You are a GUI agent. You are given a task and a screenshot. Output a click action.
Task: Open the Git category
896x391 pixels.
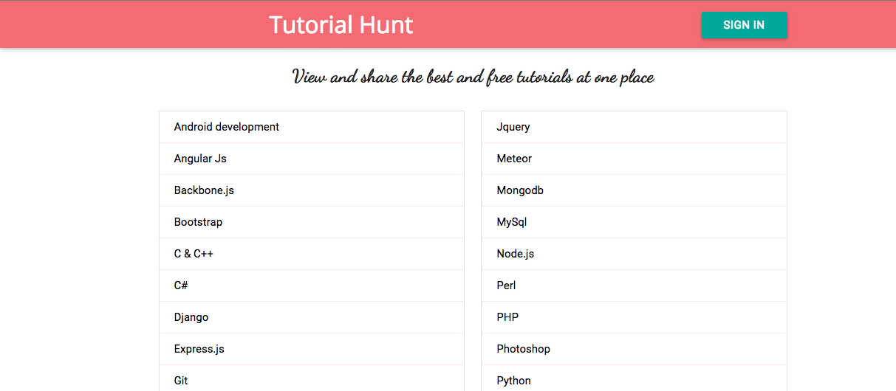312,378
